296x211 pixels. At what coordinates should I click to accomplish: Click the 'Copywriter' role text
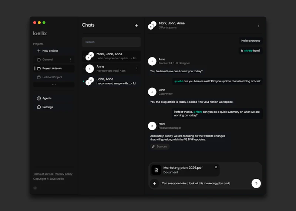click(x=165, y=94)
